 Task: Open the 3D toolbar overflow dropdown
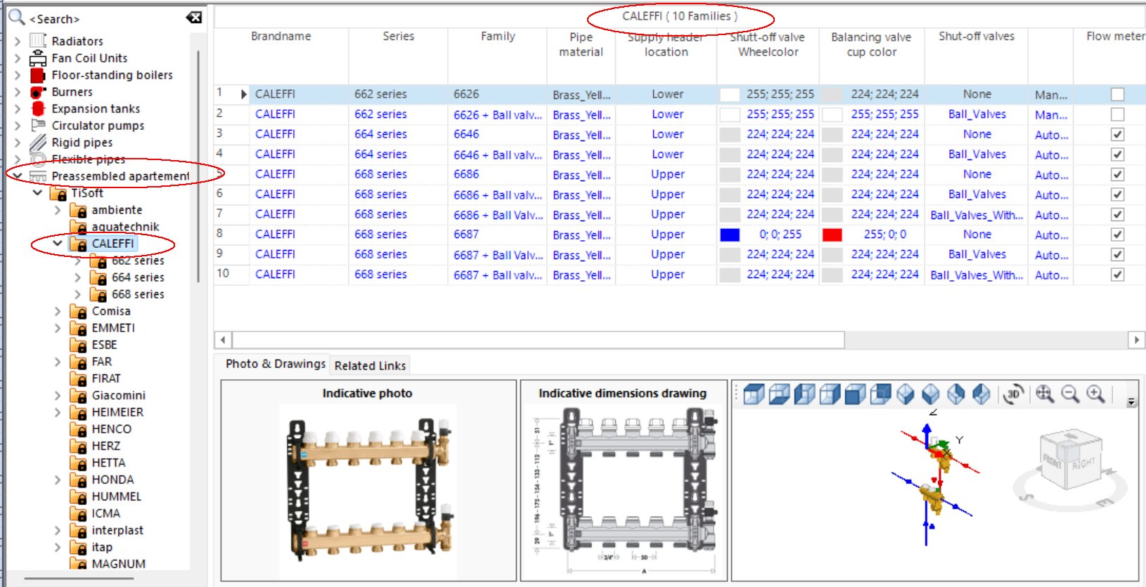pos(1131,402)
